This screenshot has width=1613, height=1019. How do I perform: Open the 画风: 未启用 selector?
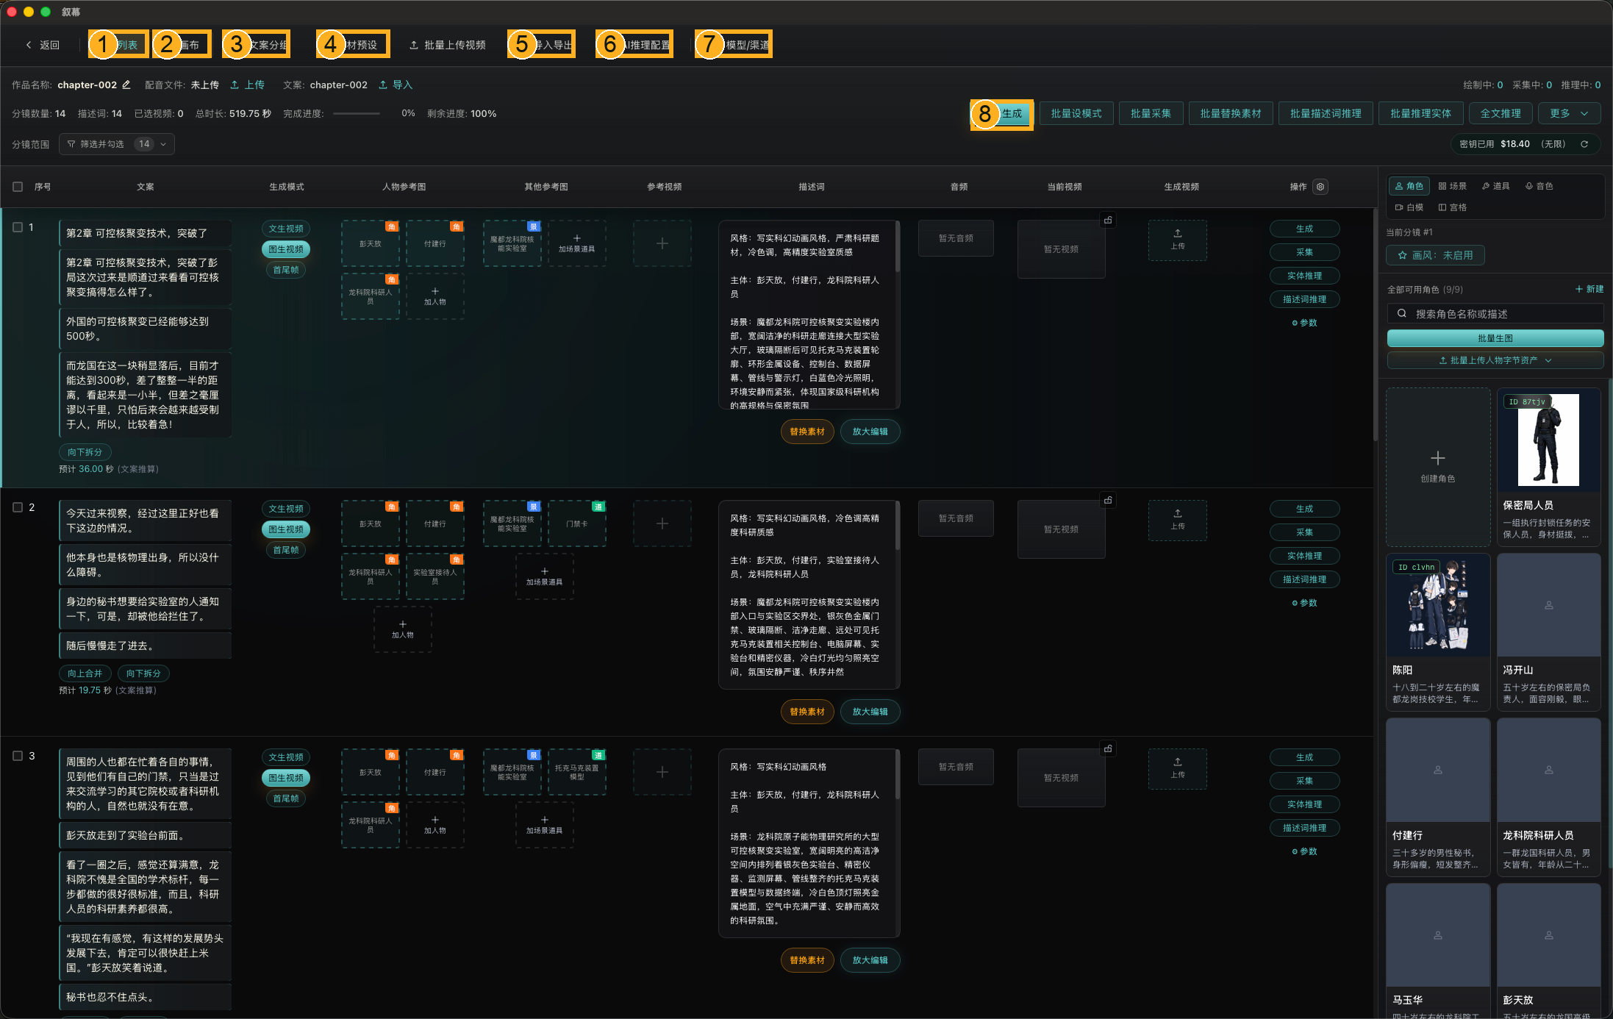point(1435,255)
